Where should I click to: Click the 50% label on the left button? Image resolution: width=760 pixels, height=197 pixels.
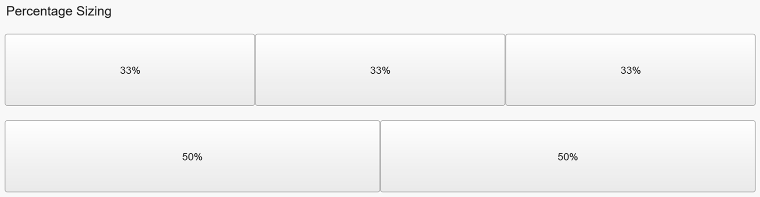pos(192,157)
